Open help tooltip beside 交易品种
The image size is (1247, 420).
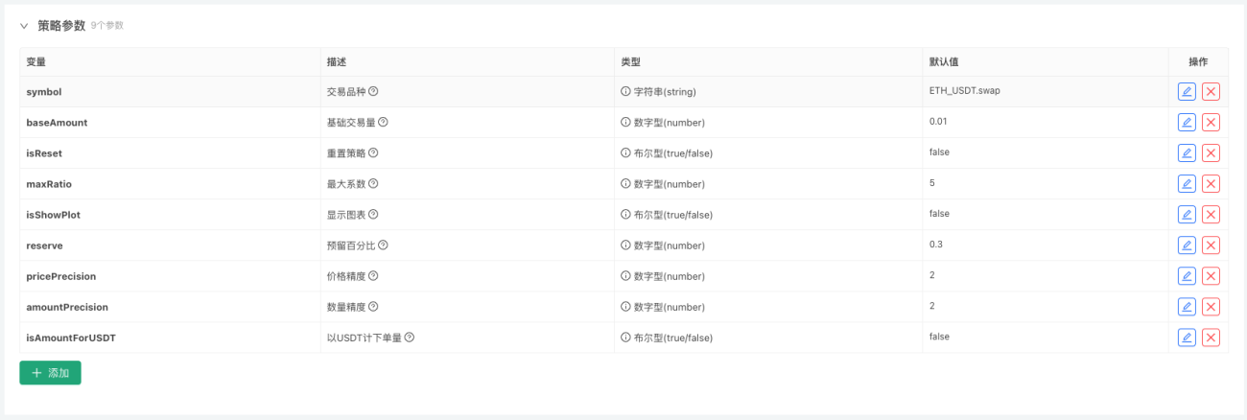click(373, 91)
